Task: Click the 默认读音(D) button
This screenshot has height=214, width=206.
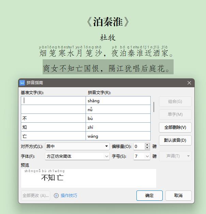Action: (175, 140)
